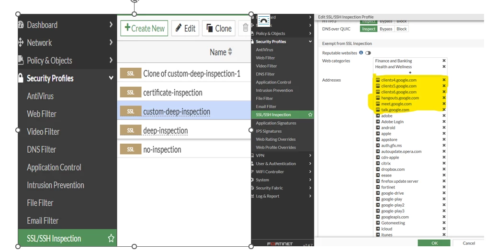Remove the adobe address entry
The image size is (496, 252).
pyautogui.click(x=444, y=115)
